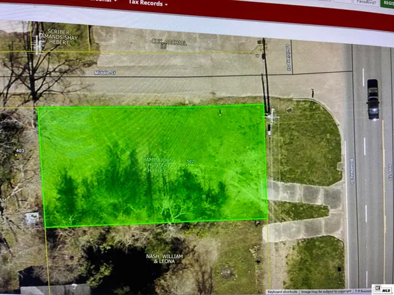The height and width of the screenshot is (295, 394).
Task: Click the 502 address point marker
Action: 186,165
